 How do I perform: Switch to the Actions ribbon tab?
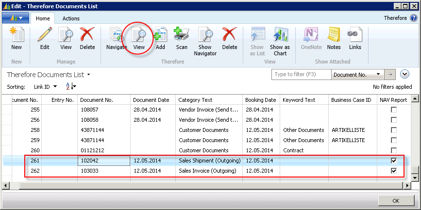(x=71, y=18)
